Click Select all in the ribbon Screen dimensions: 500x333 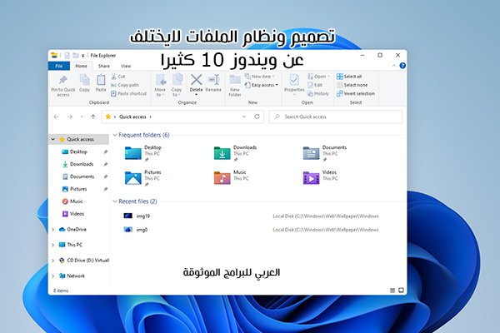click(349, 77)
